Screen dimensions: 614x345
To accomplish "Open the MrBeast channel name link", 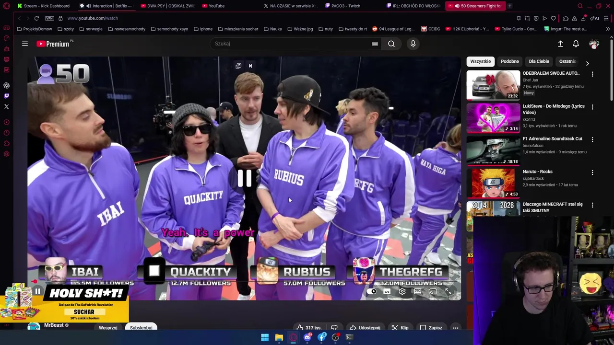I will pos(54,325).
